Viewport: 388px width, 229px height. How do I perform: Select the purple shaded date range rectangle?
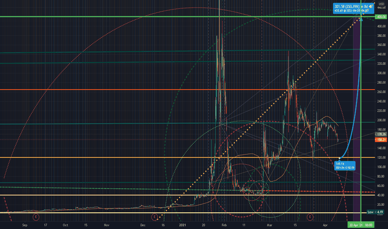click(x=357, y=119)
